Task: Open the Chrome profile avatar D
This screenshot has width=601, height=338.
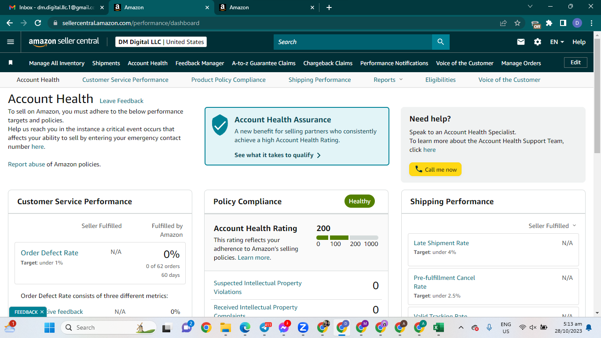Action: coord(577,23)
